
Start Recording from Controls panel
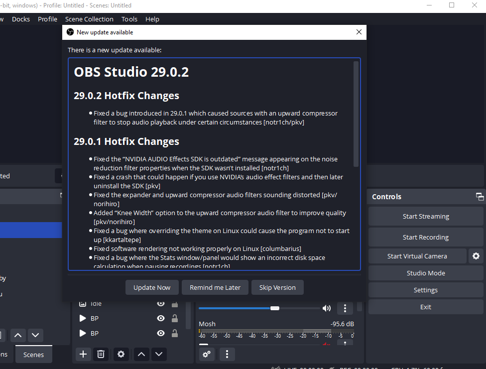click(x=426, y=237)
